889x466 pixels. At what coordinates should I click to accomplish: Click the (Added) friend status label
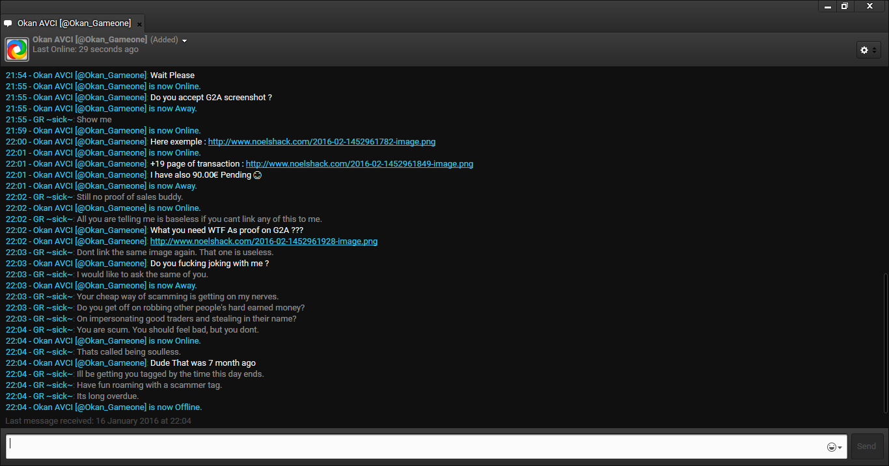pos(164,40)
